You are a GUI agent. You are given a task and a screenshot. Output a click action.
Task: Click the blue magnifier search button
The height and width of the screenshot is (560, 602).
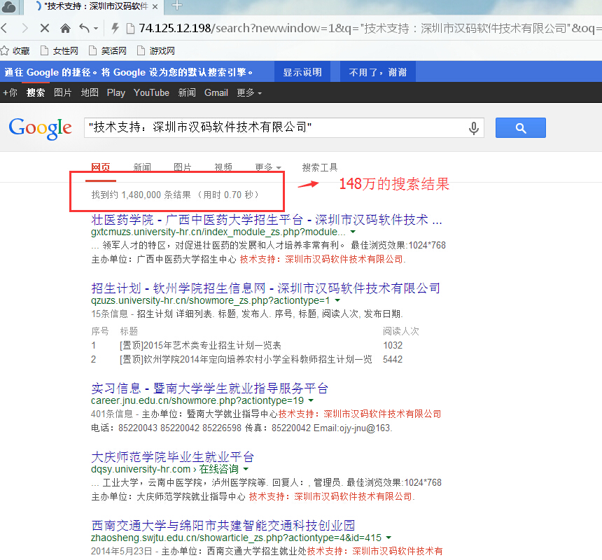[x=521, y=128]
